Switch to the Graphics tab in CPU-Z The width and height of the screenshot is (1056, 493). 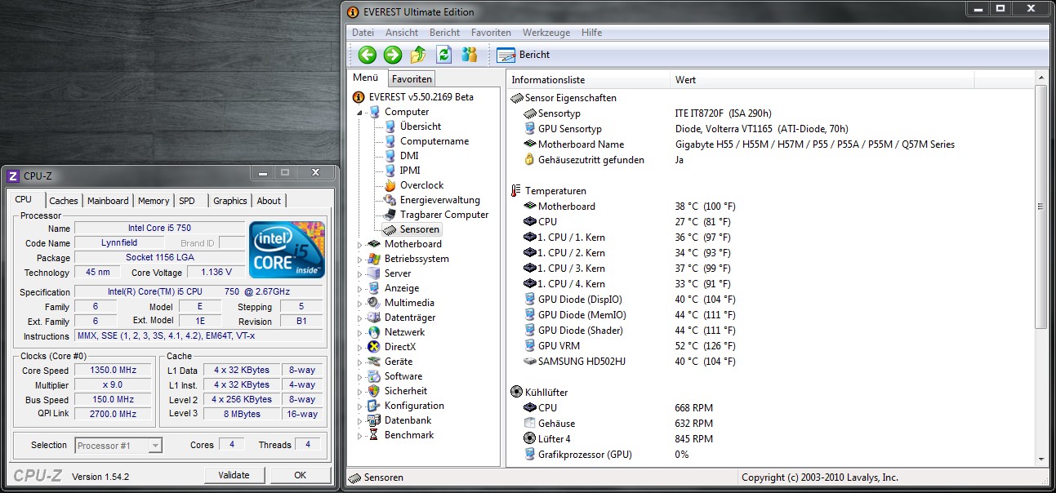tap(230, 201)
